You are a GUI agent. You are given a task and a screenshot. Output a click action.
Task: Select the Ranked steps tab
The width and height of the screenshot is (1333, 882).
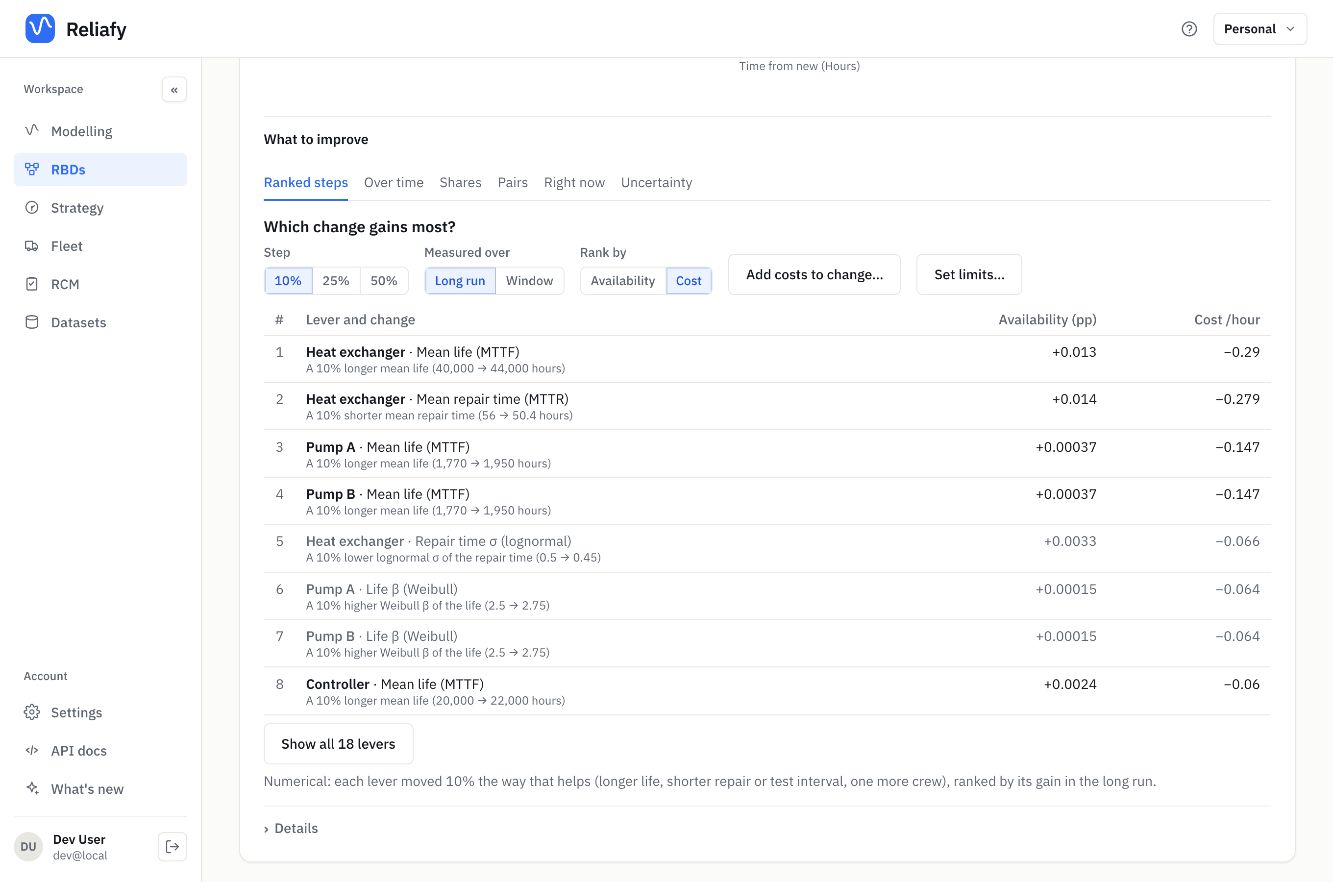point(306,182)
